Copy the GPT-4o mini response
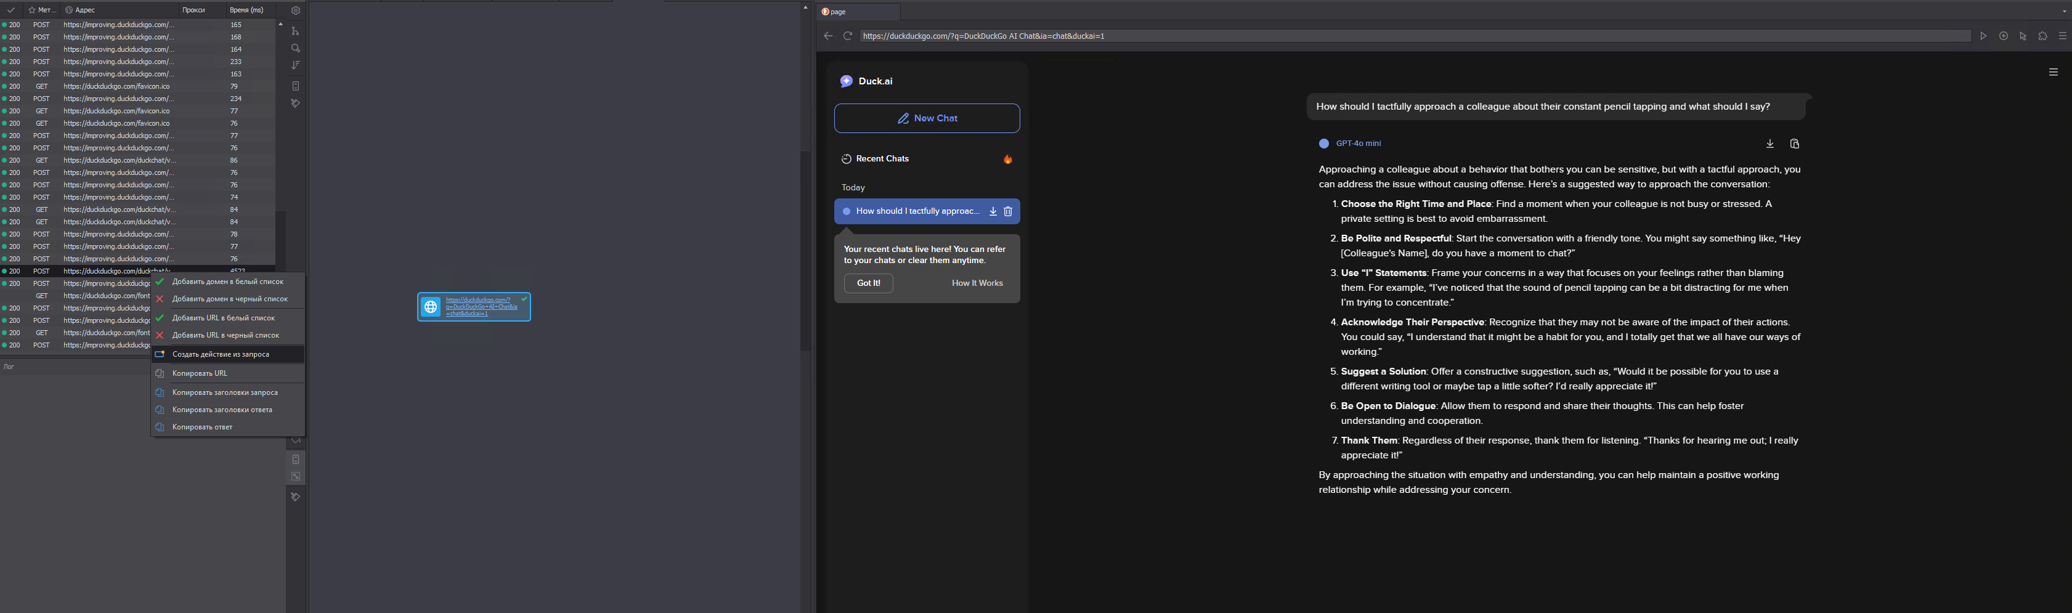 (x=1795, y=144)
